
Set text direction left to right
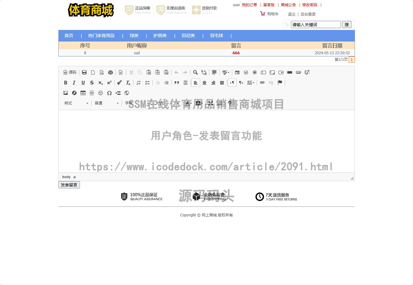pos(232,83)
